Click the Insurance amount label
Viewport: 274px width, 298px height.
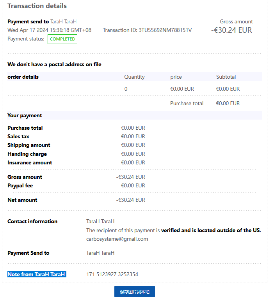point(30,162)
